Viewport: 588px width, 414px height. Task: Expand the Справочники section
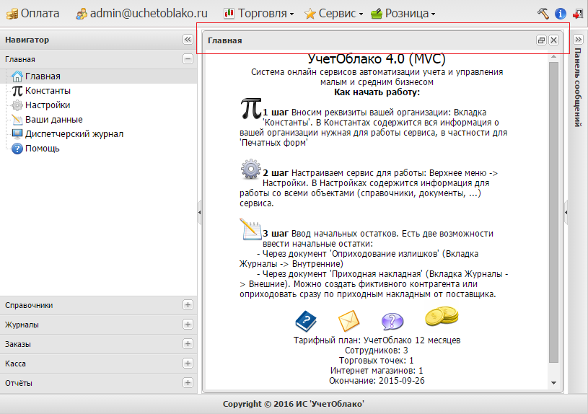tap(188, 305)
